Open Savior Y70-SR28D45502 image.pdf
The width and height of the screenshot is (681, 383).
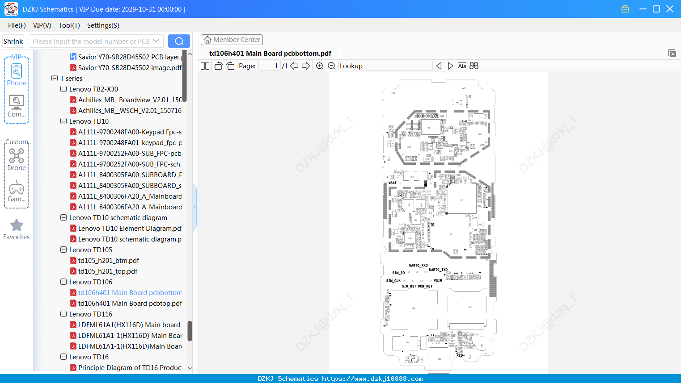(x=130, y=67)
